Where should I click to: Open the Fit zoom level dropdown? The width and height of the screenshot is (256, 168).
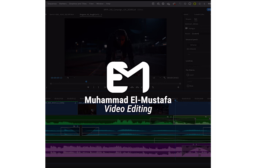(x=71, y=78)
